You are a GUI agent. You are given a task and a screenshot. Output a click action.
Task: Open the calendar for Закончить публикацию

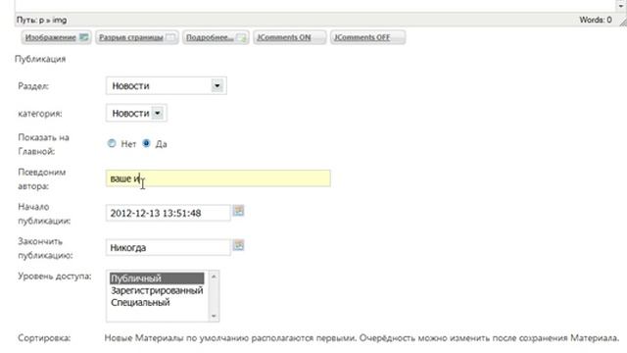pyautogui.click(x=239, y=245)
